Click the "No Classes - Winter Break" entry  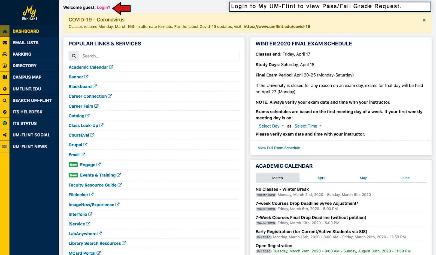tap(282, 189)
